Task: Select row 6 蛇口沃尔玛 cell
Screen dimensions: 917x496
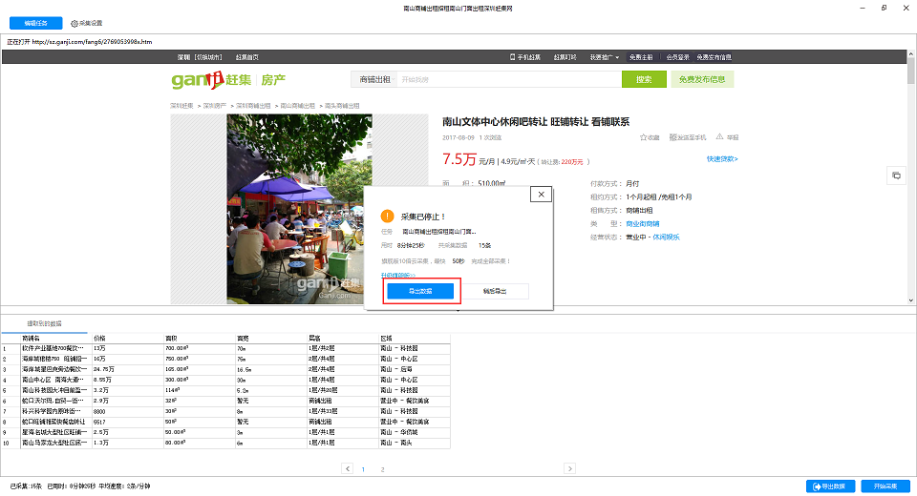Action: pos(55,401)
